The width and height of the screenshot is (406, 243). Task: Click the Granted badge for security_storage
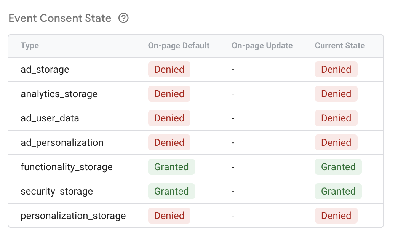(x=171, y=191)
